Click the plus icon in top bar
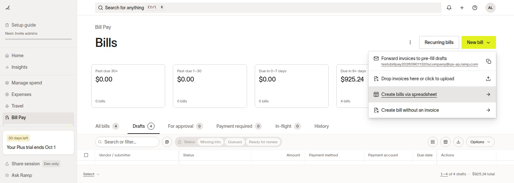The width and height of the screenshot is (514, 183). point(462,8)
